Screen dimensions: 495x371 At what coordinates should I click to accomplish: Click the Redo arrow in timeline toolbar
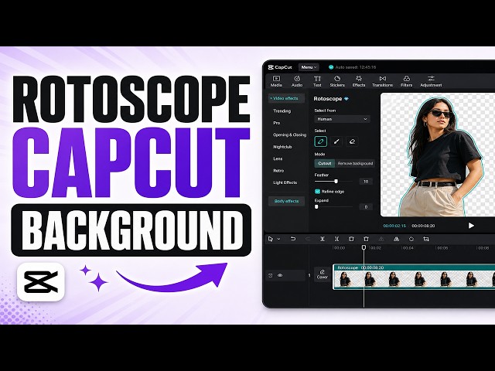point(308,239)
